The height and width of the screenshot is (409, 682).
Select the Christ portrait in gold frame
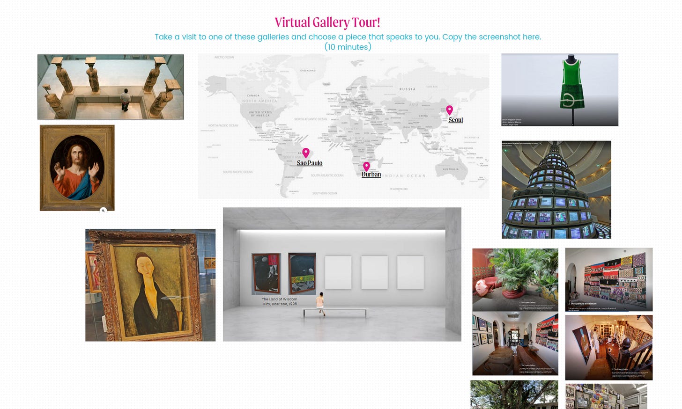77,168
